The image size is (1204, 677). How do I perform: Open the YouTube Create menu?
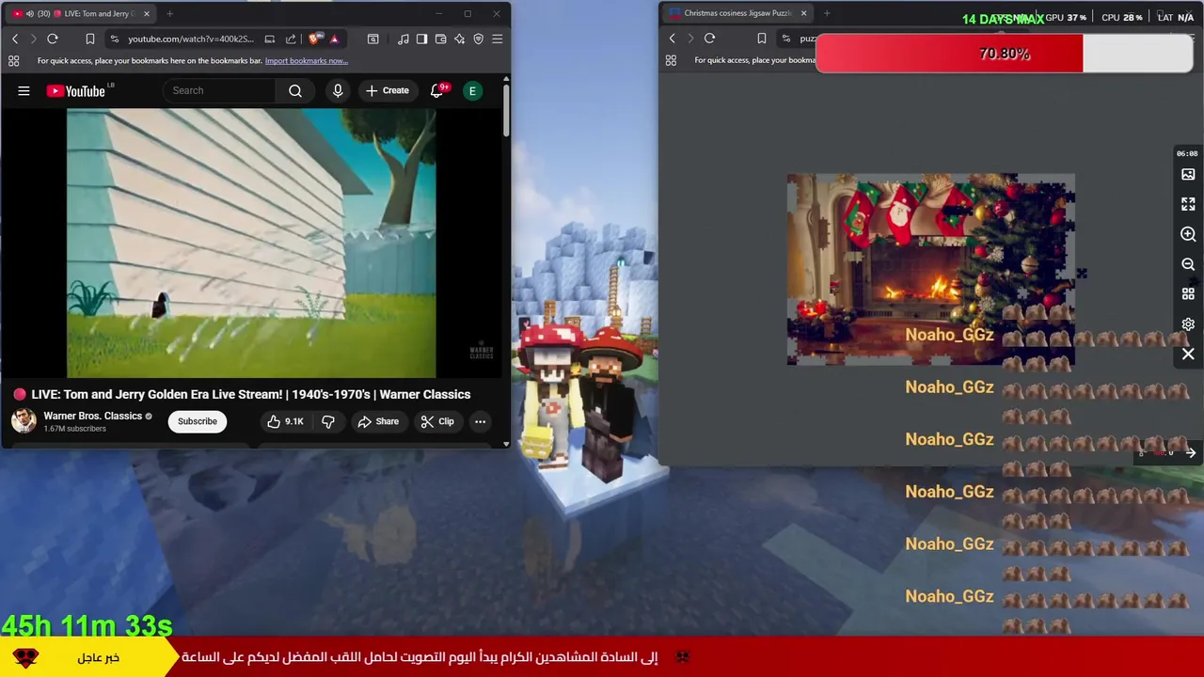click(x=388, y=90)
